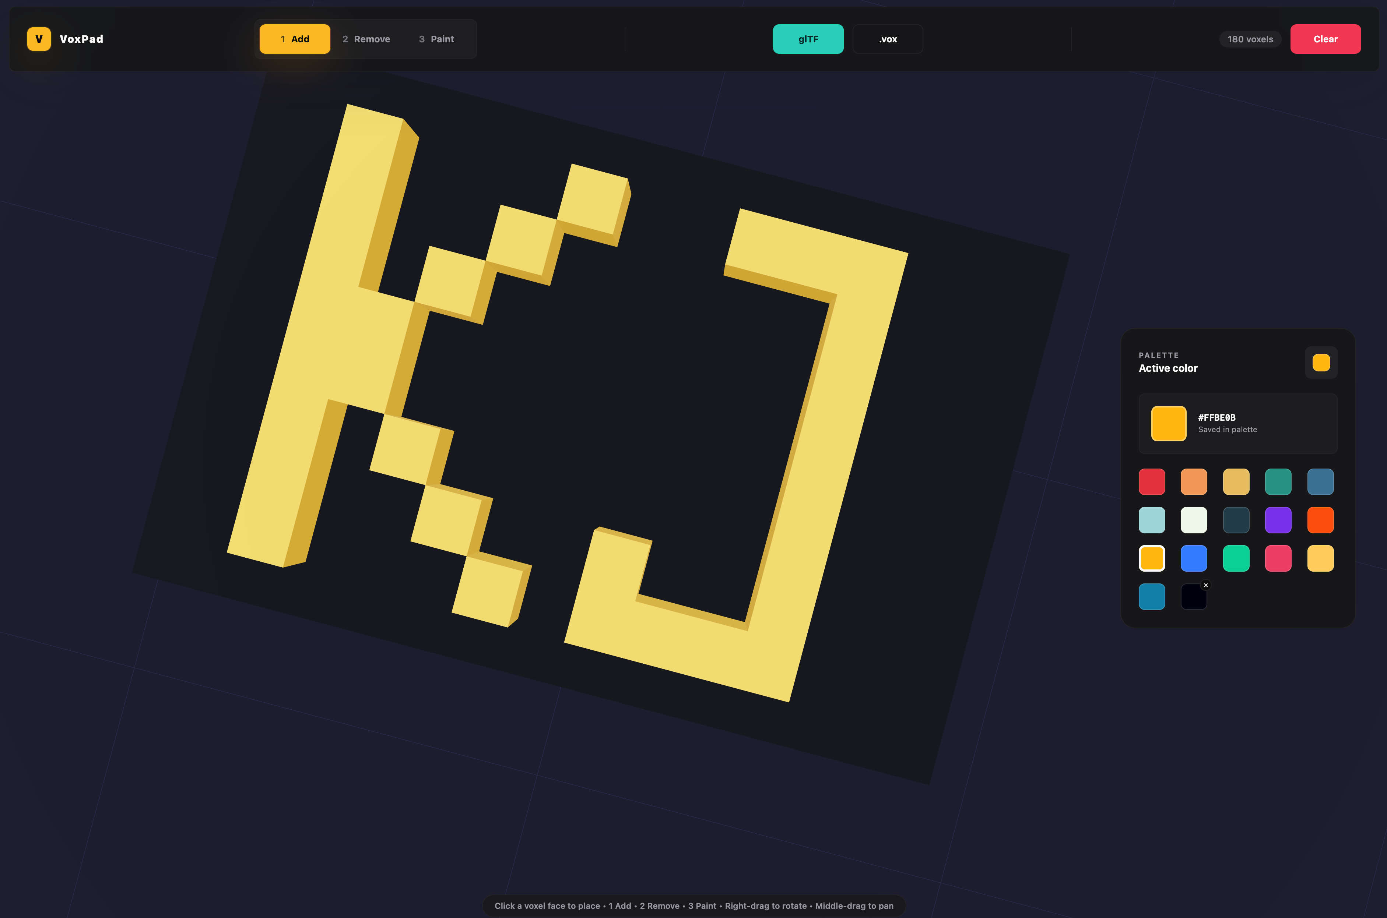Click the 'Saved in palette' label

point(1227,430)
